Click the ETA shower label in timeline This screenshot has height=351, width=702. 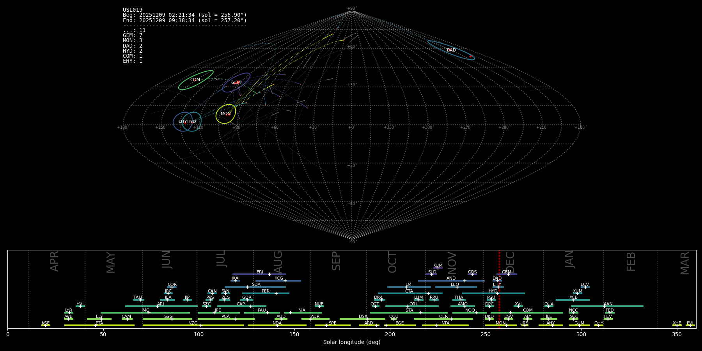coord(99,323)
